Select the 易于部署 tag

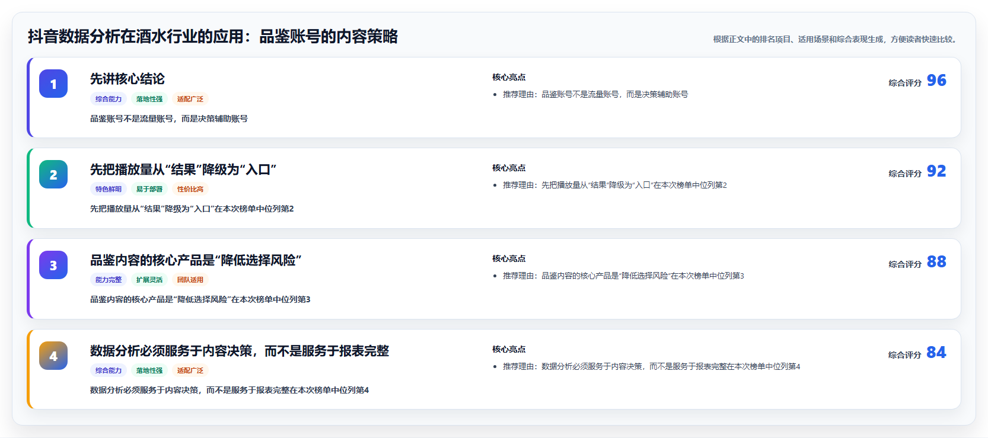point(149,189)
